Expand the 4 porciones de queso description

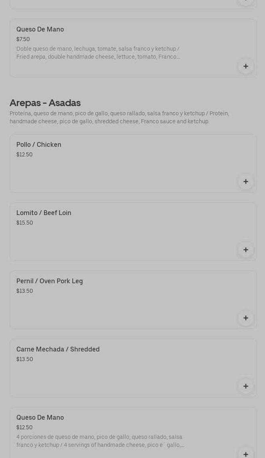tap(100, 441)
